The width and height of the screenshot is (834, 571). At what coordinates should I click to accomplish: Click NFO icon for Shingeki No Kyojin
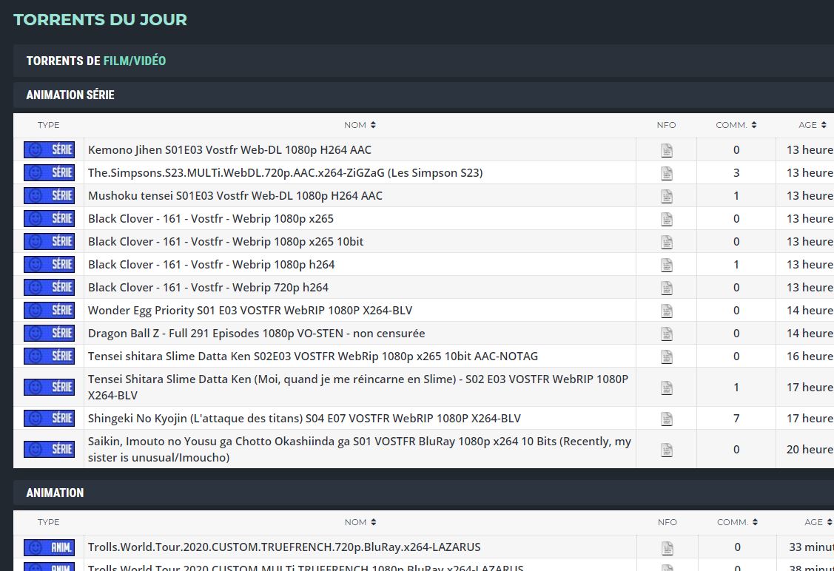click(x=667, y=419)
